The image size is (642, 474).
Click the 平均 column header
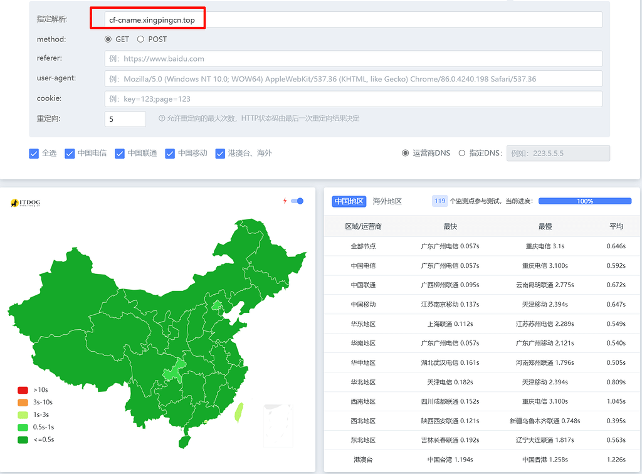click(616, 226)
